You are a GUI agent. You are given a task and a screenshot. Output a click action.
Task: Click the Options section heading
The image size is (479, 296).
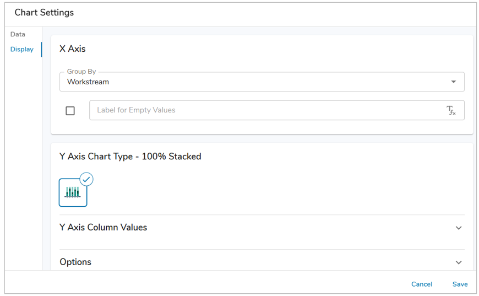click(75, 262)
